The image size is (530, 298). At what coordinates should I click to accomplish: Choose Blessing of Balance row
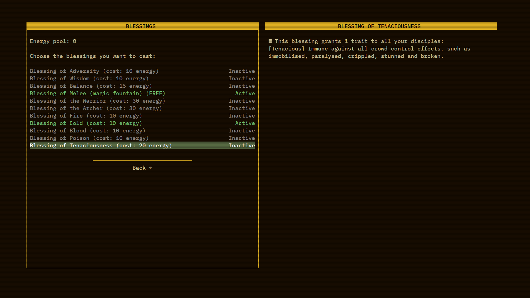91,86
